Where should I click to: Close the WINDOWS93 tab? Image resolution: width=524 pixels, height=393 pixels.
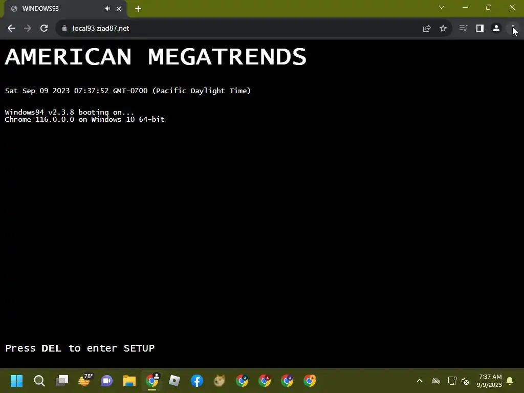[x=119, y=9]
